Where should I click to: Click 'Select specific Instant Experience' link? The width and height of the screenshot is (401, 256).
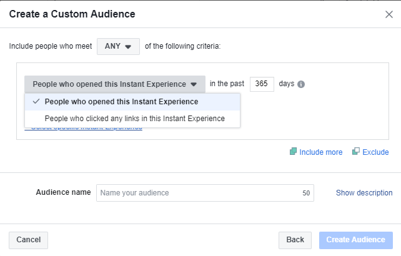coord(84,128)
